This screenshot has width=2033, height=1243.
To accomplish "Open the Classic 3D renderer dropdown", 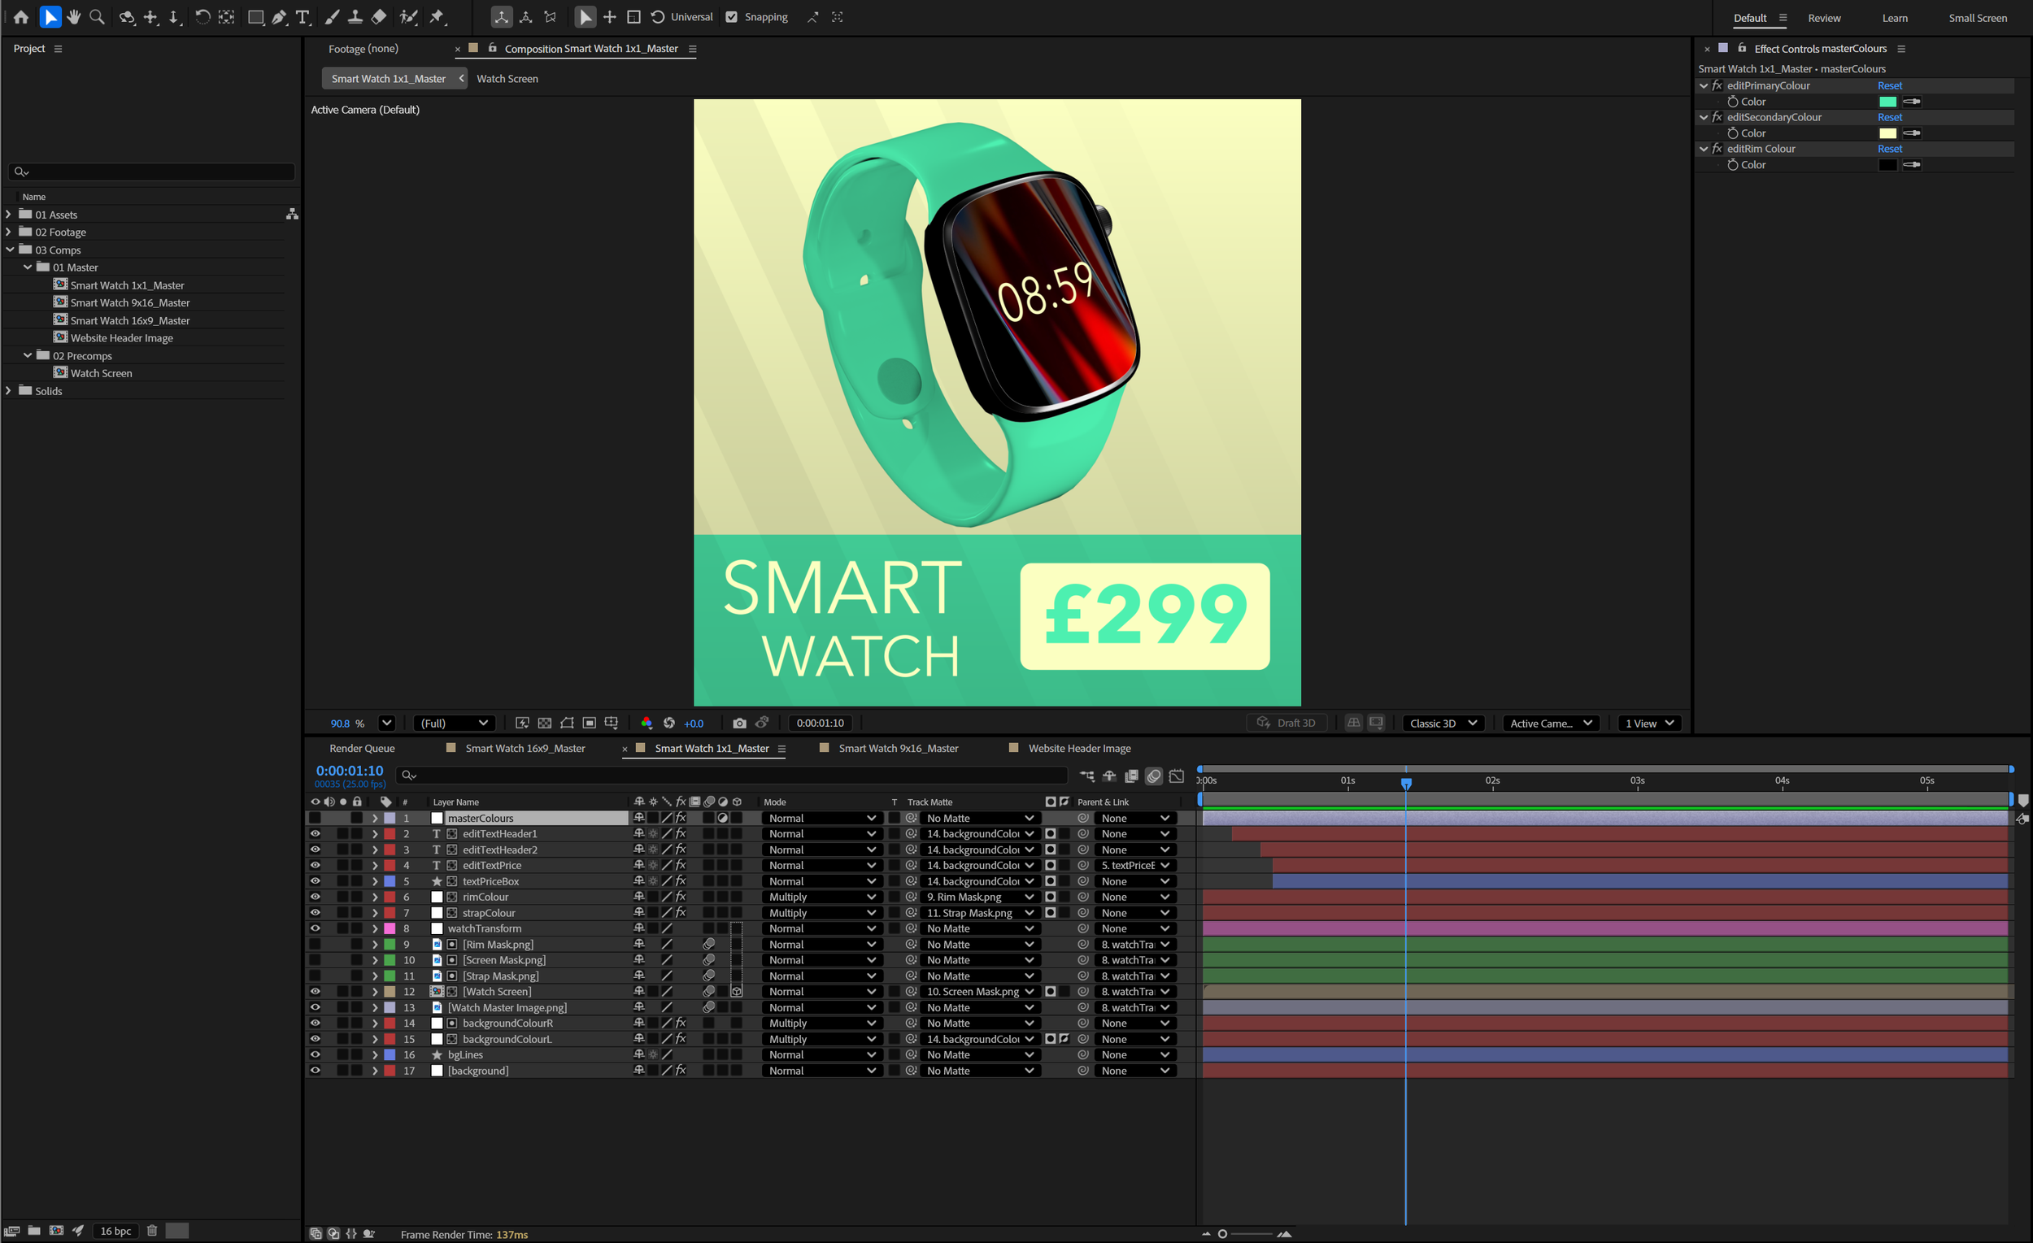I will (x=1443, y=723).
